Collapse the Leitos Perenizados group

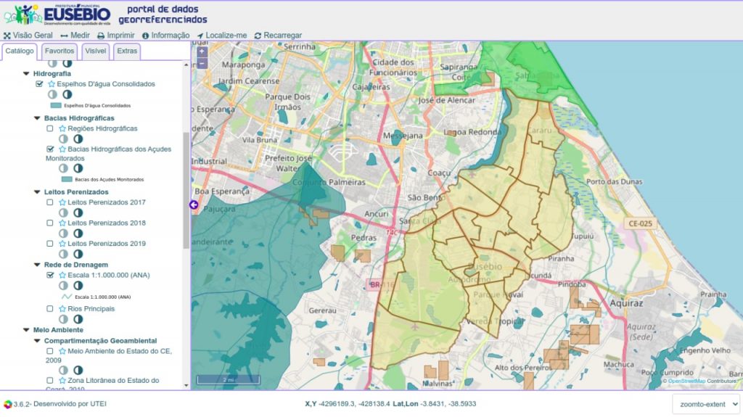point(38,192)
